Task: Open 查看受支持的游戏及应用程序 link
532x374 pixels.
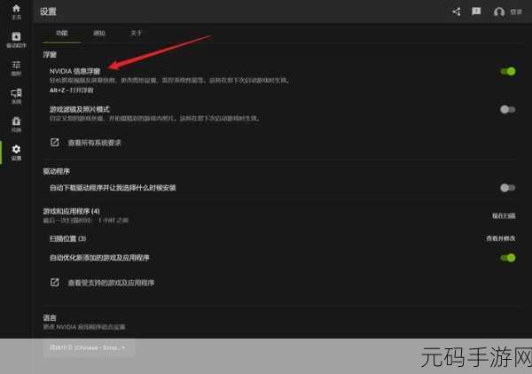Action: pos(112,283)
